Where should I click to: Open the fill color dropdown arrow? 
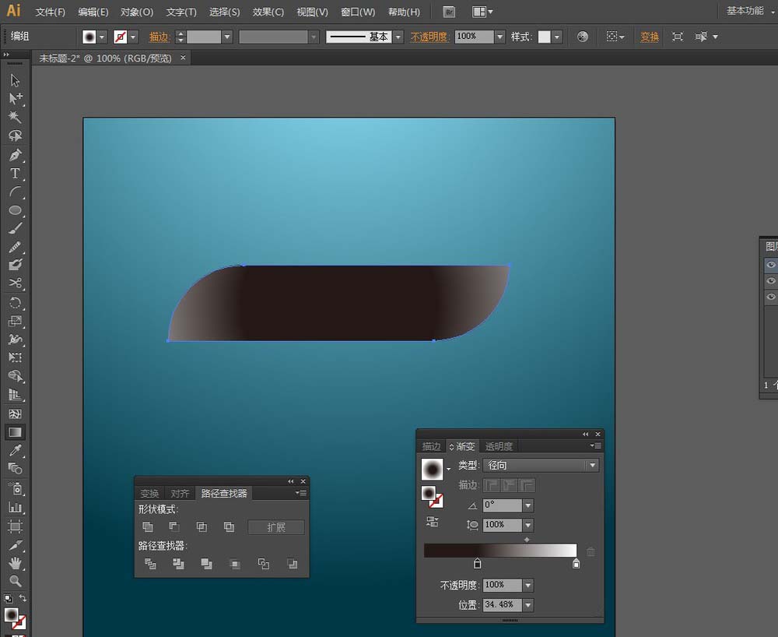102,37
